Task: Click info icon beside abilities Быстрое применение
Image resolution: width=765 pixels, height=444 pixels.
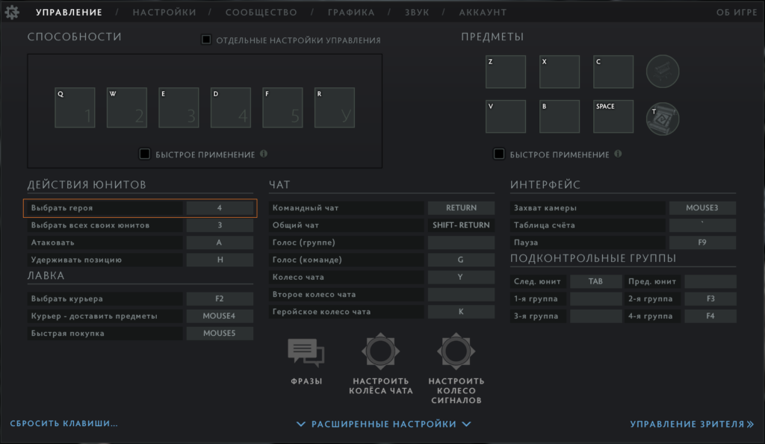Action: click(264, 154)
